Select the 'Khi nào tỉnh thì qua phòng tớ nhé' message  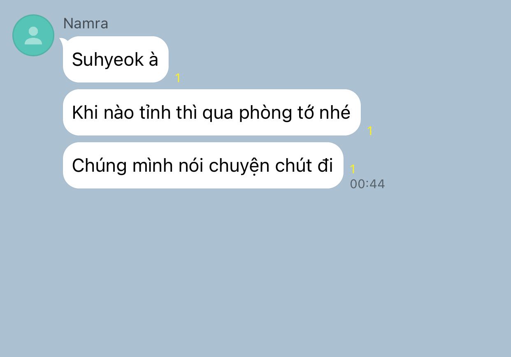click(211, 112)
